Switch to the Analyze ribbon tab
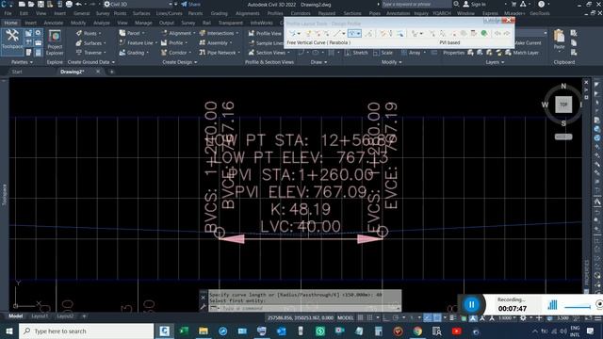603x339 pixels. [x=102, y=23]
